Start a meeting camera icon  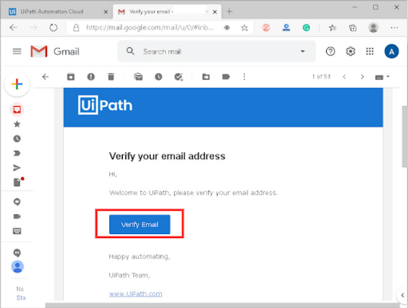17,216
